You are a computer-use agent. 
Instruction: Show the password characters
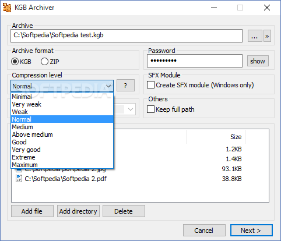pyautogui.click(x=258, y=61)
